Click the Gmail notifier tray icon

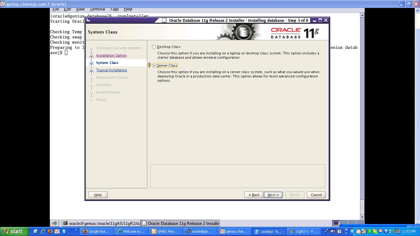380,231
